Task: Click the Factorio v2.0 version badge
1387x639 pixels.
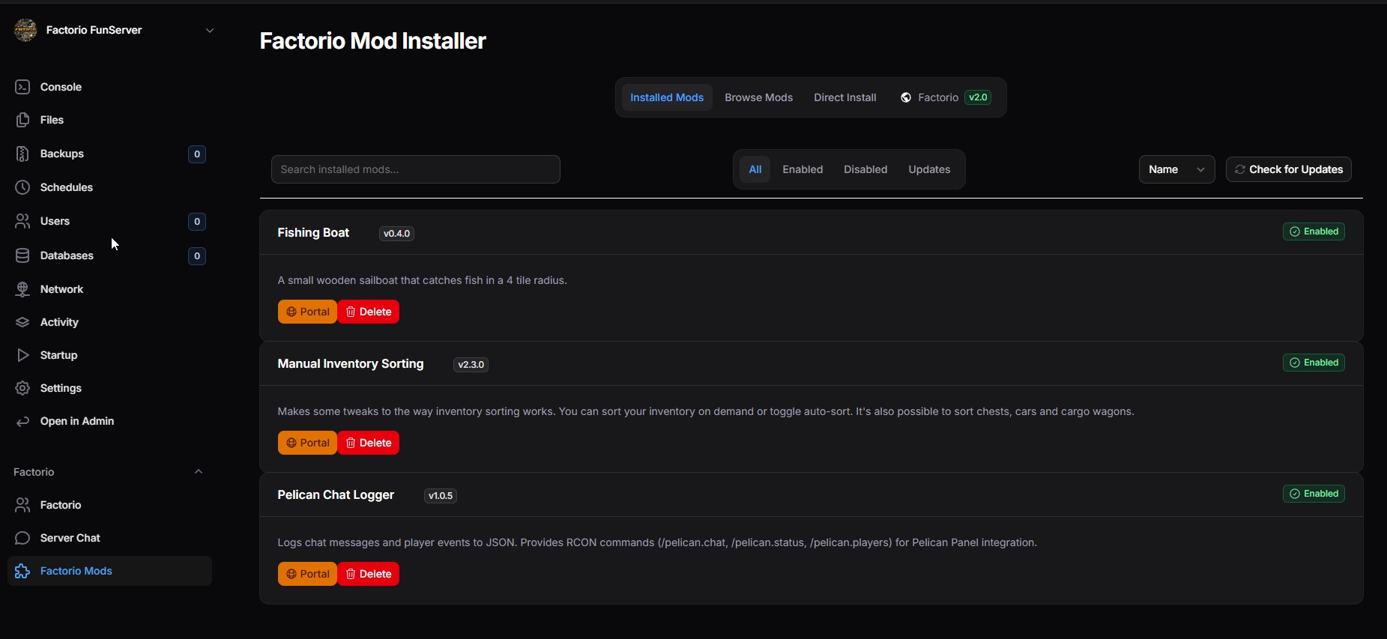Action: tap(978, 97)
